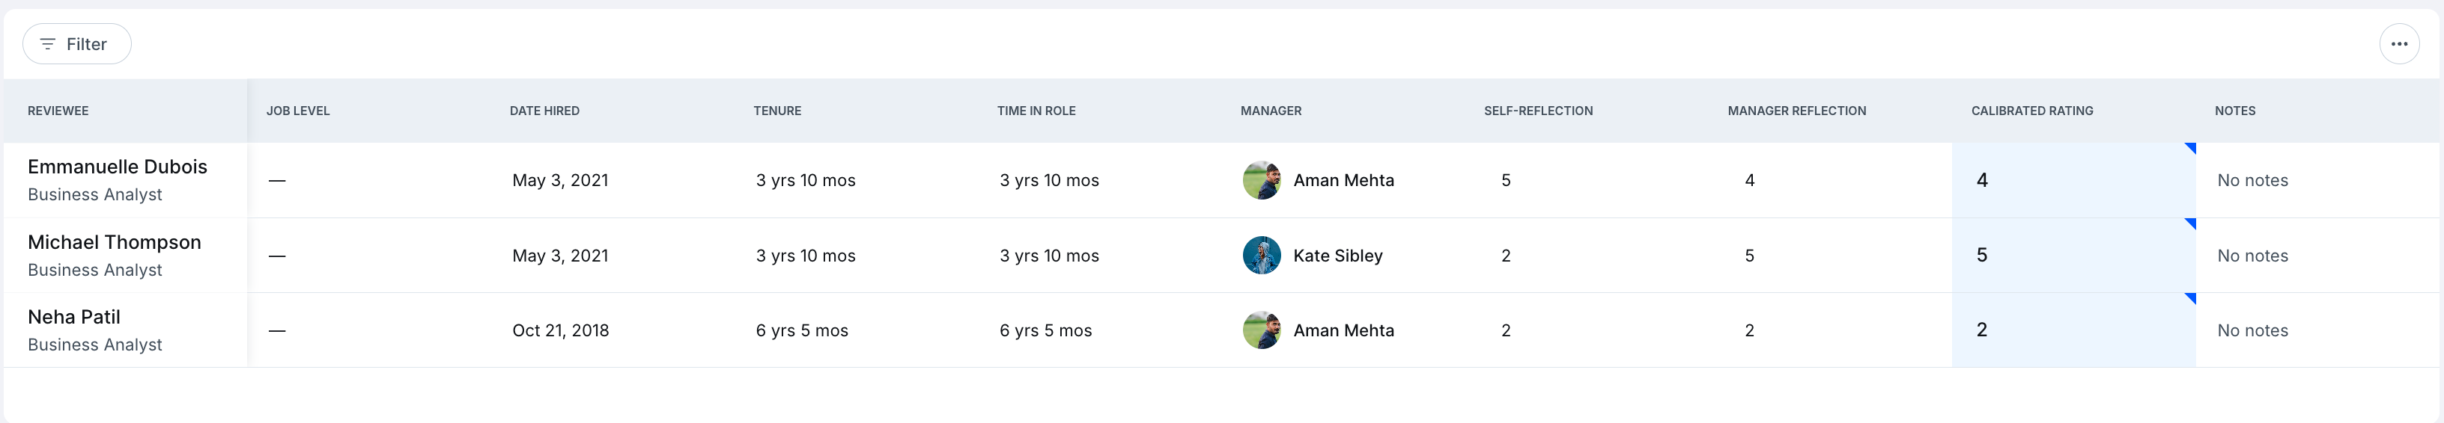Screen dimensions: 2444x423
Task: Open Emmanuelle Dubois reviewee name
Action: [x=118, y=167]
